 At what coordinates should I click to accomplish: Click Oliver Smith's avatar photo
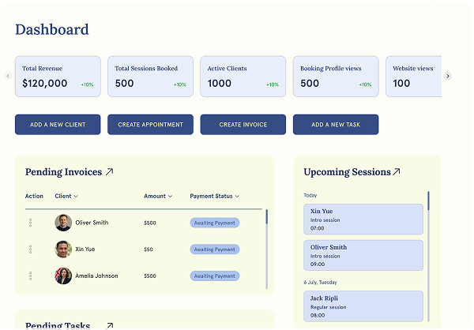coord(63,223)
